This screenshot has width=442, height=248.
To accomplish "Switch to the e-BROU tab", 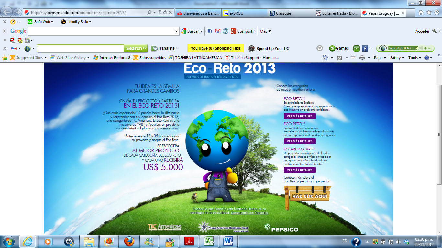I will point(245,13).
